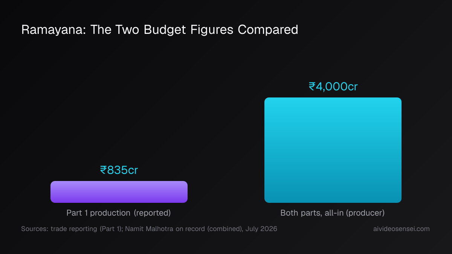Click the '(producer)' text under the cyan bar
Image resolution: width=452 pixels, height=254 pixels.
pos(365,213)
